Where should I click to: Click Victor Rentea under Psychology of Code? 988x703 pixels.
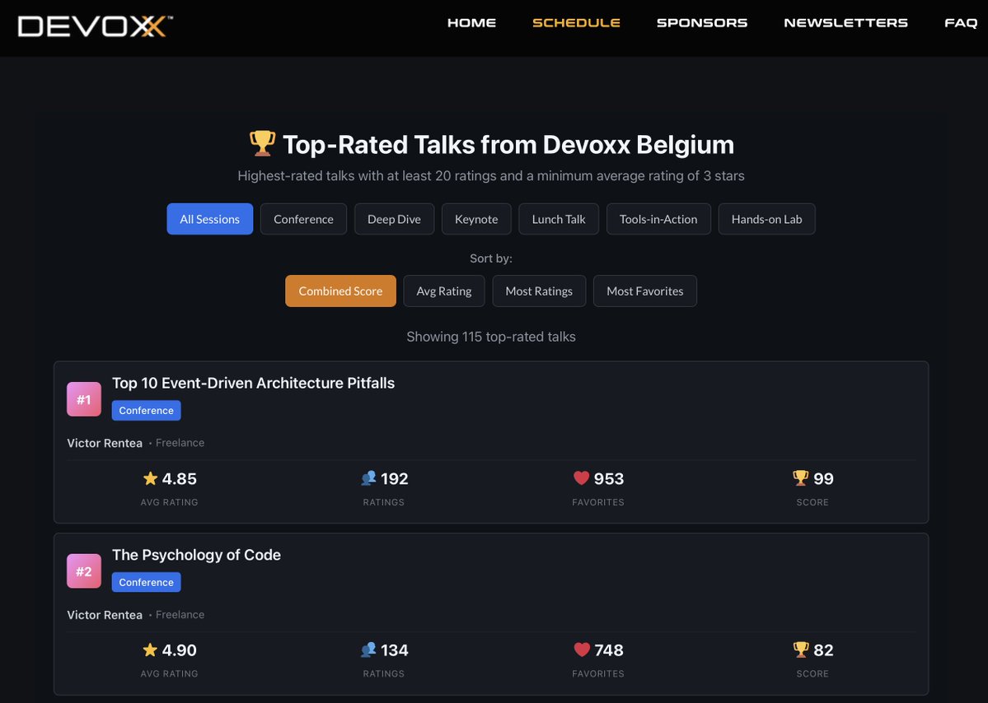tap(105, 615)
